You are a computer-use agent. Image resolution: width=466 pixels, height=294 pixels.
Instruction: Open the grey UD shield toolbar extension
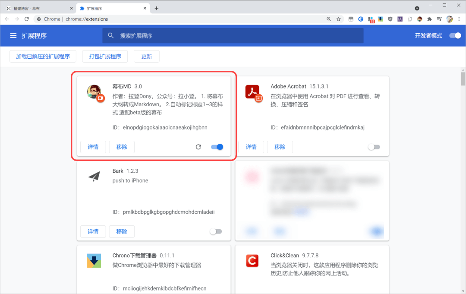tap(390, 19)
